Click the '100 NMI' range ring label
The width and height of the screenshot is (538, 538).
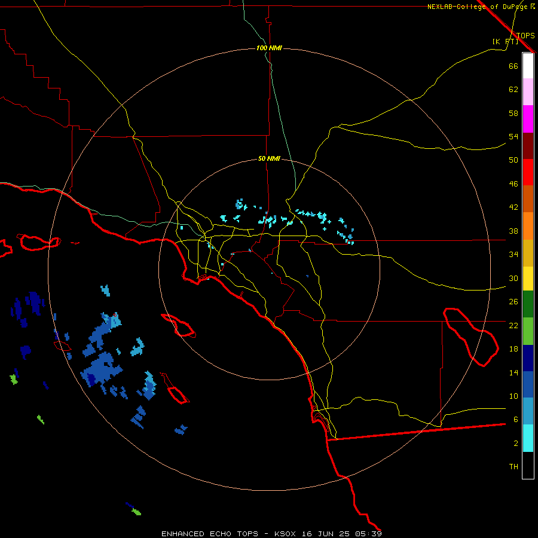pos(269,48)
